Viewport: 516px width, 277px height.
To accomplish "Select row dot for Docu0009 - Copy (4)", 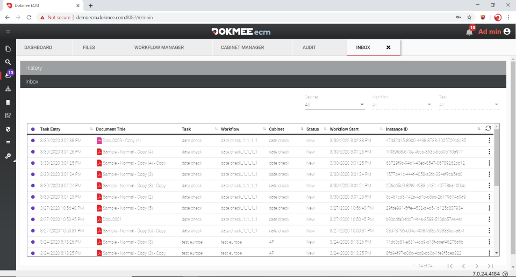I will click(33, 140).
